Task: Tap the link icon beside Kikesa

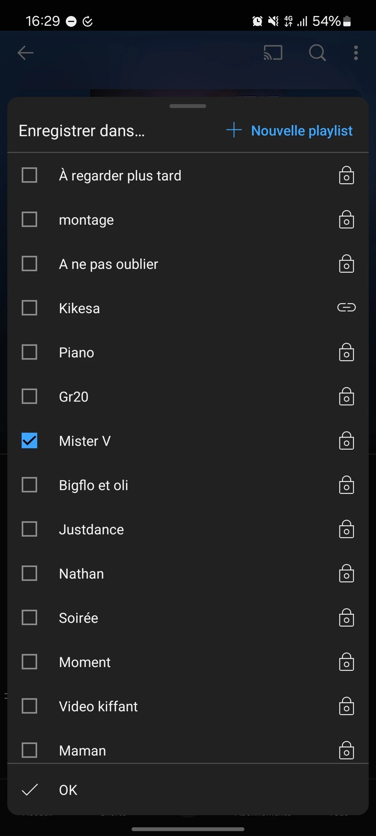Action: 346,308
